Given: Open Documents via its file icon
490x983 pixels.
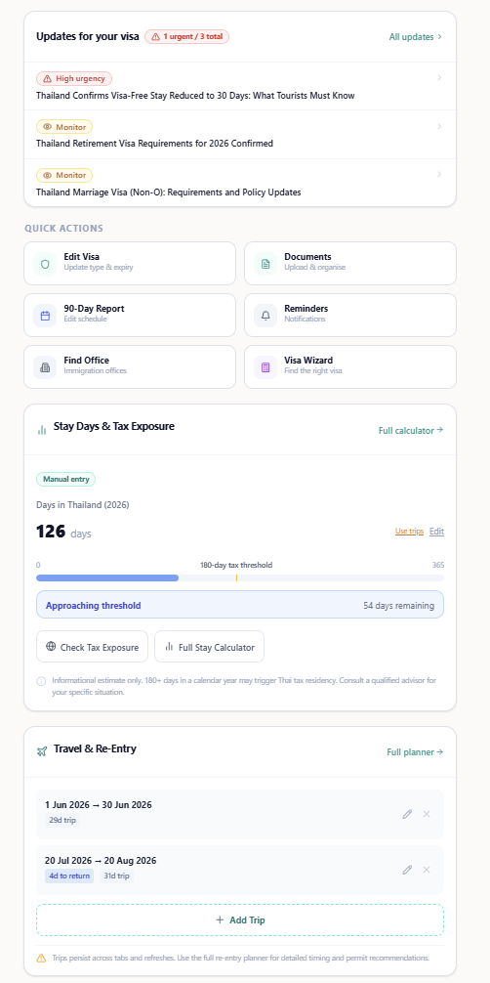Looking at the screenshot, I should 265,264.
